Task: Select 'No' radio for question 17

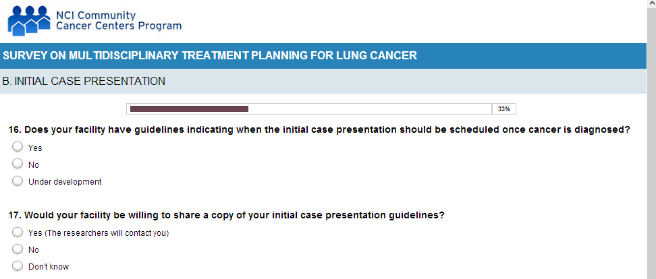Action: click(x=18, y=249)
